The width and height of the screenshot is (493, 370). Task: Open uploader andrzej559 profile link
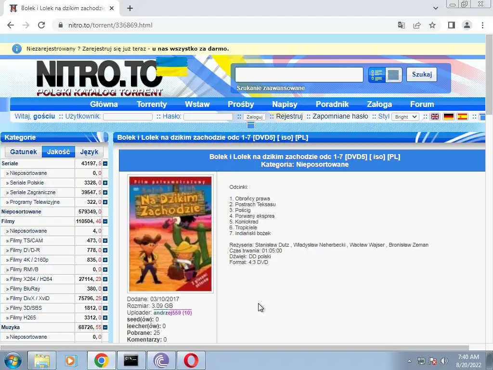(173, 313)
